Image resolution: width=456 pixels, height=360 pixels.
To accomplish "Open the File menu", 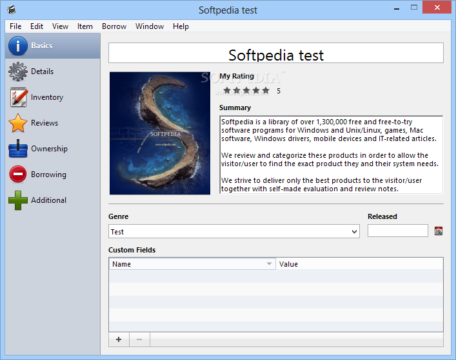I will [x=15, y=26].
